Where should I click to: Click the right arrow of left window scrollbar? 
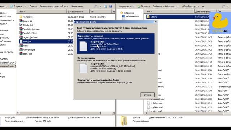[x=113, y=113]
